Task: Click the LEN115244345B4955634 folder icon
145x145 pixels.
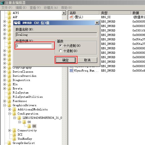Action: 19,118
